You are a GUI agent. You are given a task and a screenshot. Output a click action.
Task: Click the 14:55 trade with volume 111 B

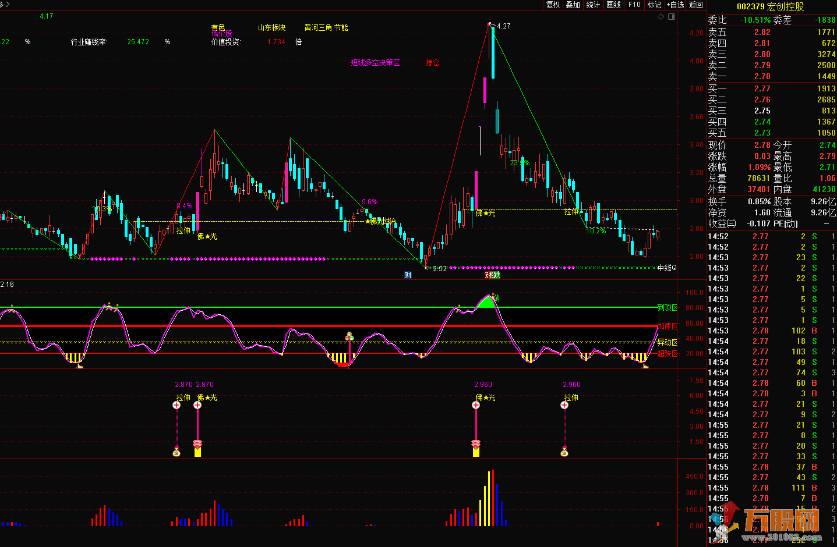[772, 488]
